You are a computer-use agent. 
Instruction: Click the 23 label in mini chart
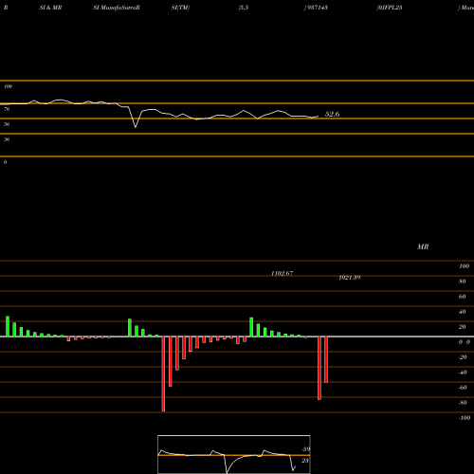click(x=305, y=461)
